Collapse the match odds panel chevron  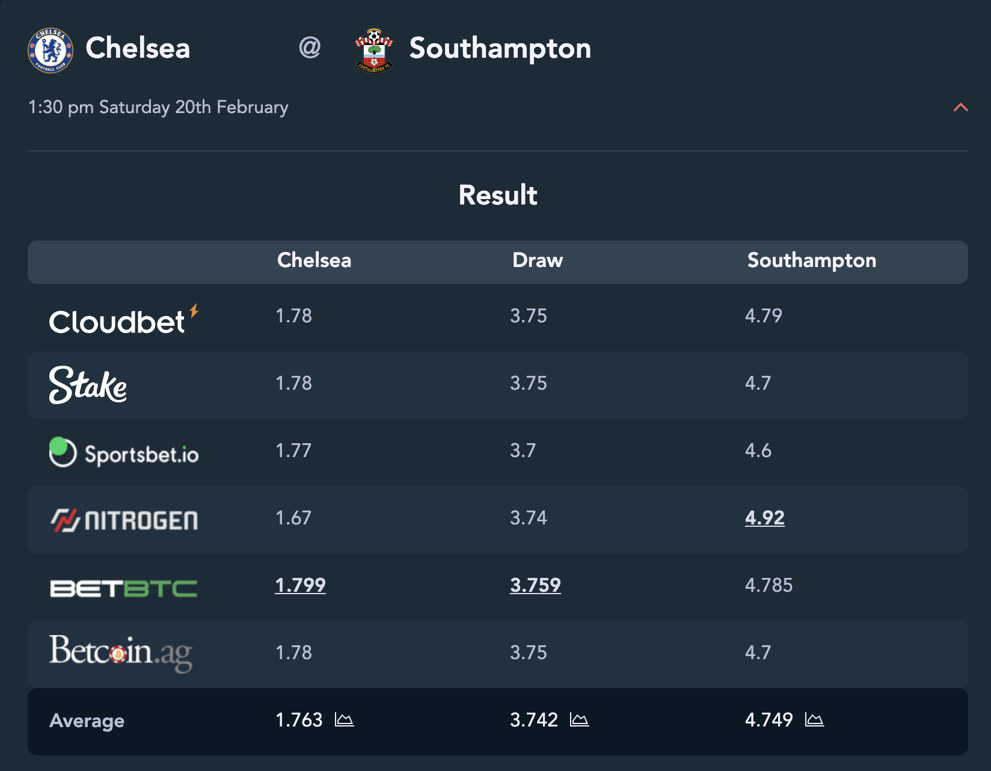pyautogui.click(x=960, y=107)
